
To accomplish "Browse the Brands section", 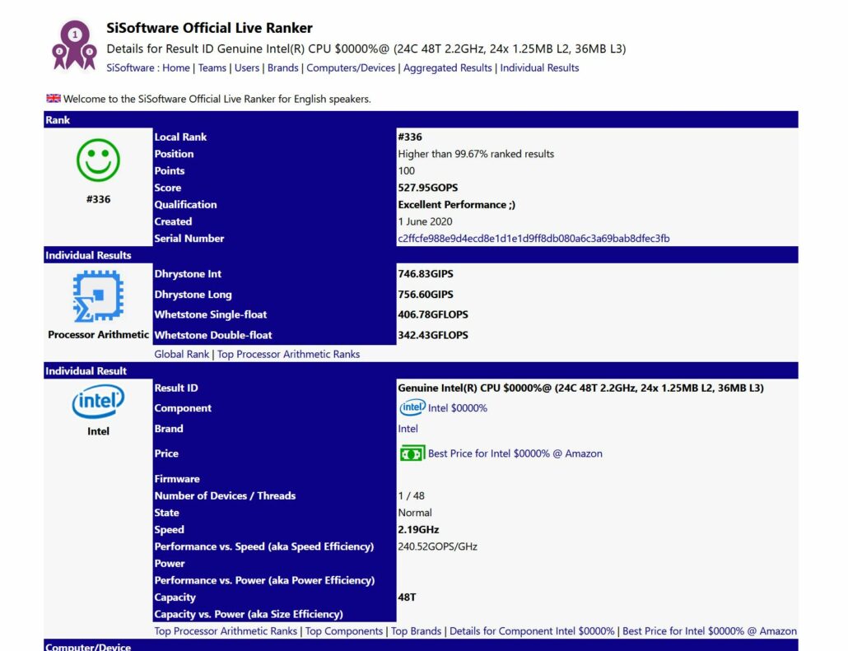I will pos(283,67).
